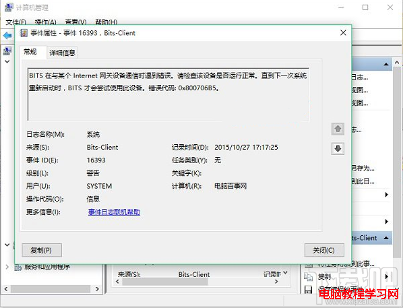Click the Back arrow in Computer Management toolbar
The width and height of the screenshot is (403, 308).
click(x=7, y=35)
